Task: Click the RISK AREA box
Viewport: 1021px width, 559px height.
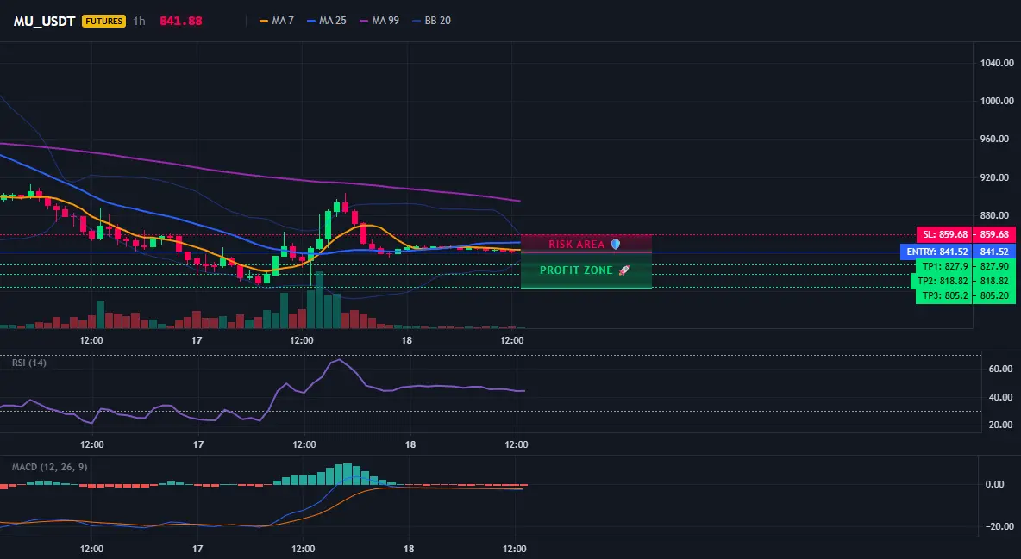Action: point(586,244)
